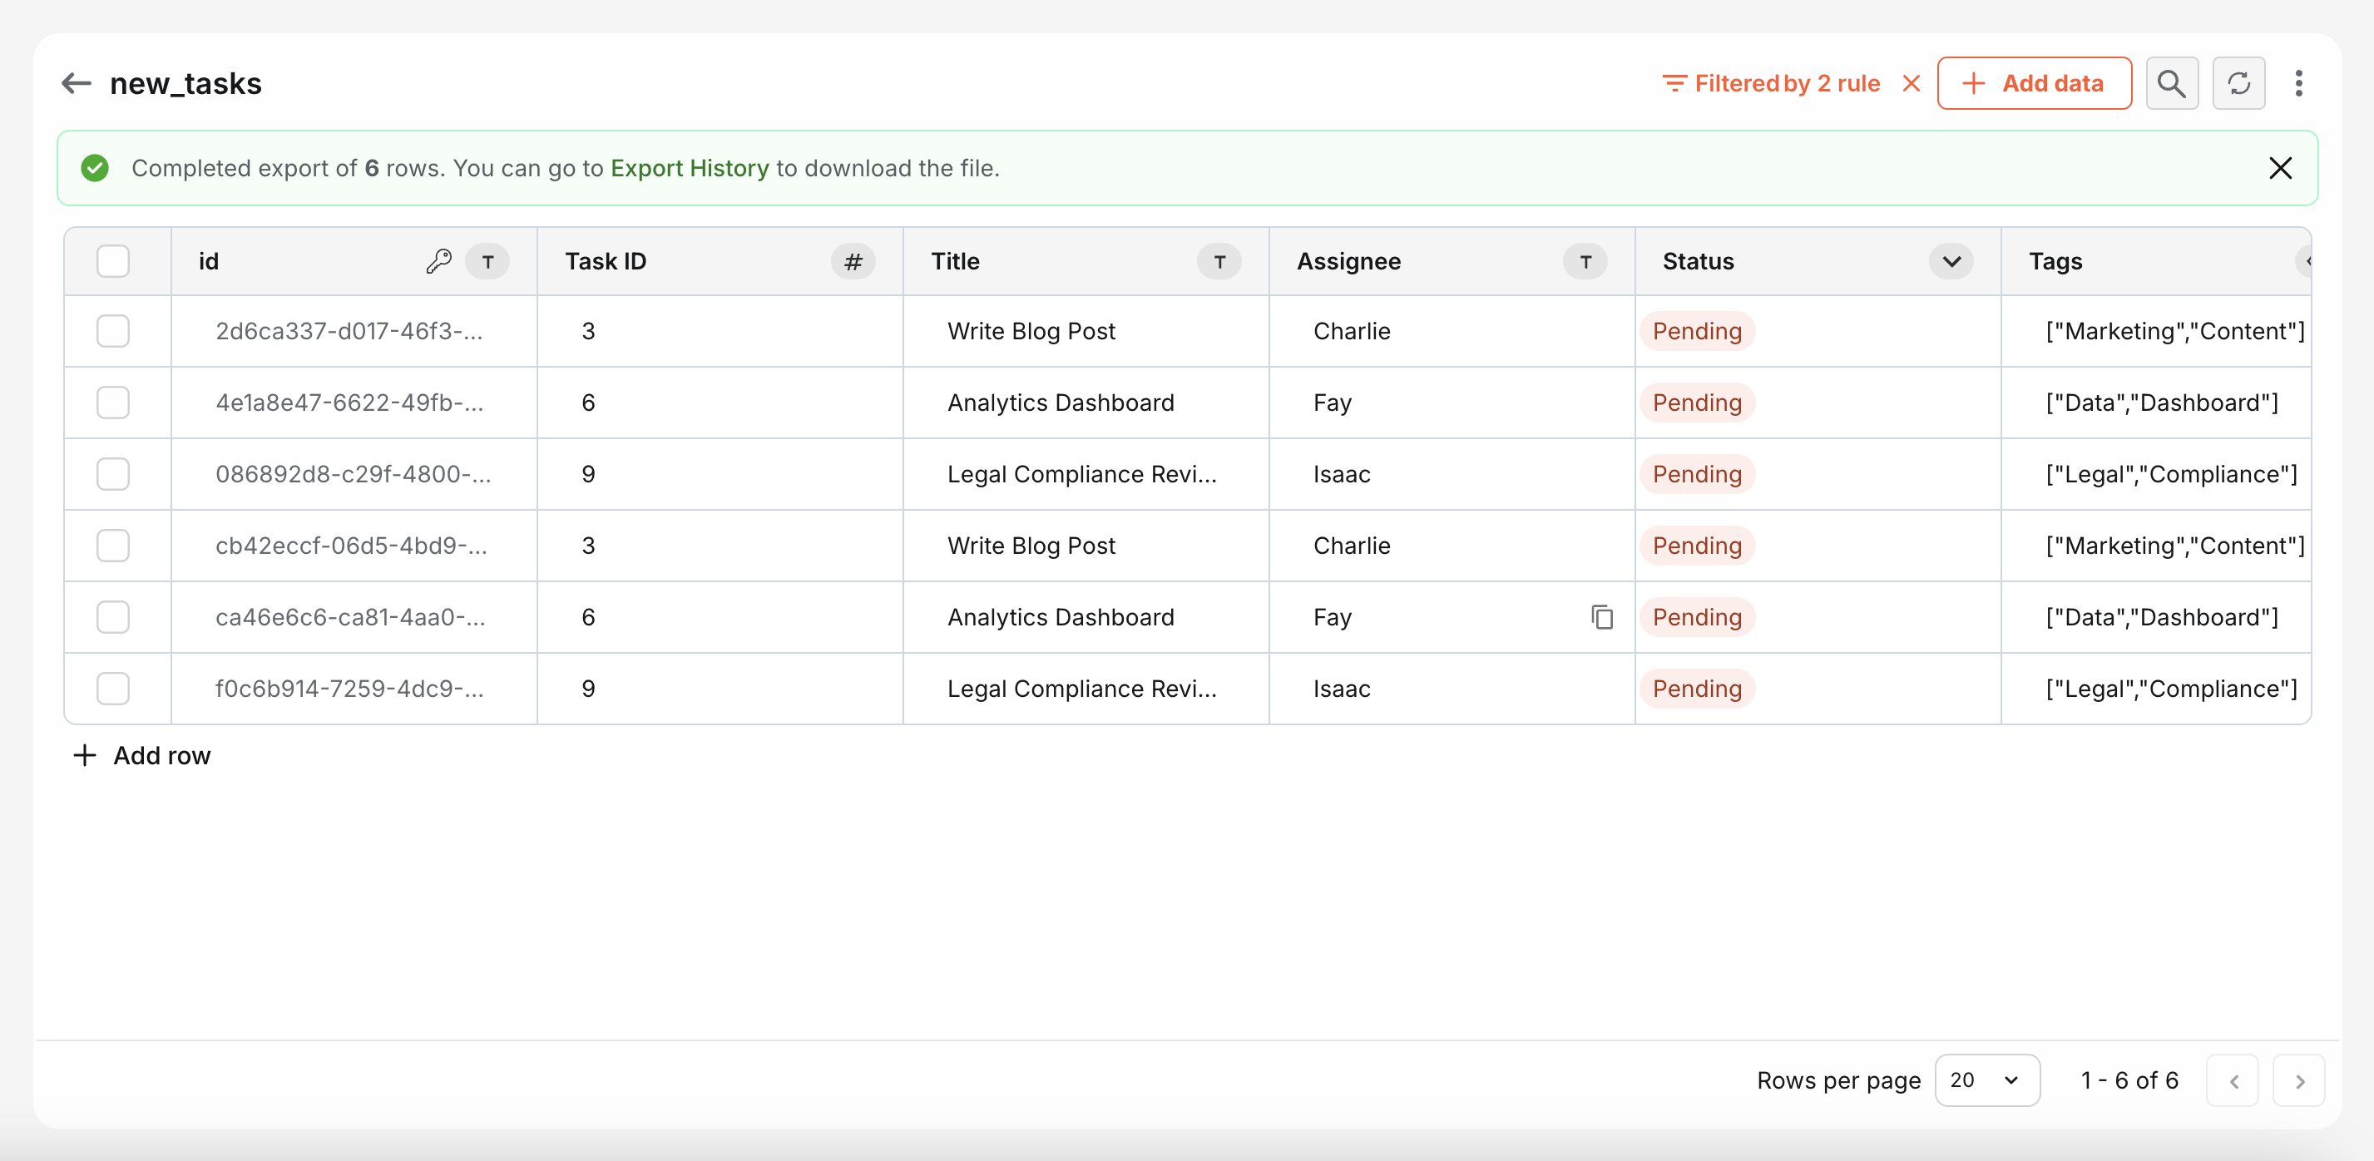Click Write Blog Post in cb42eccf row
The width and height of the screenshot is (2374, 1161).
point(1031,546)
